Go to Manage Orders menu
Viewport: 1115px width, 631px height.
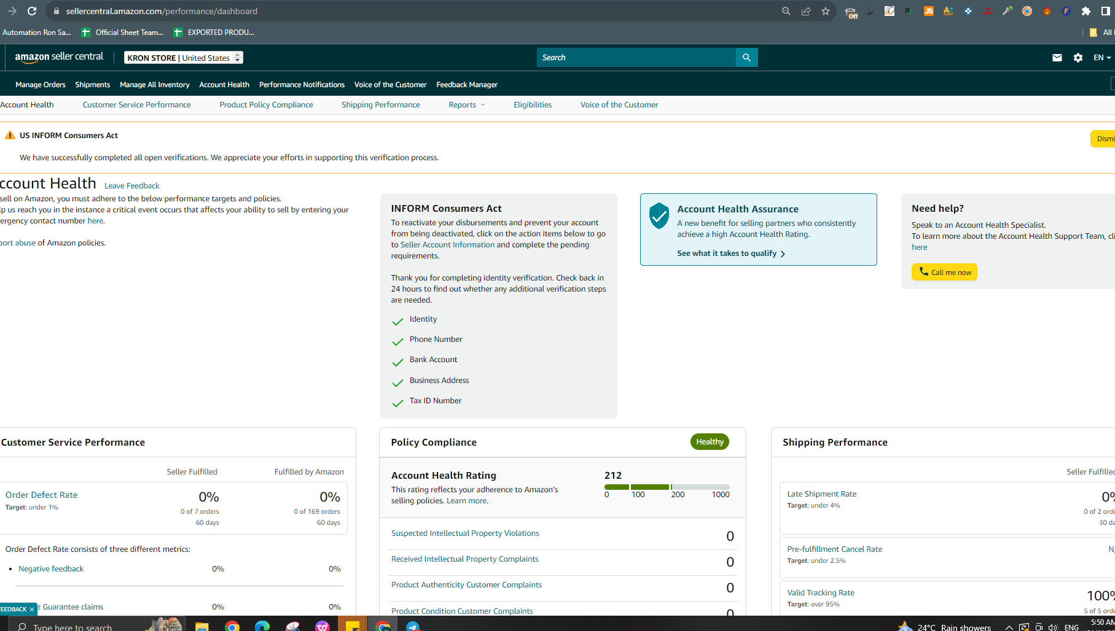click(x=41, y=85)
